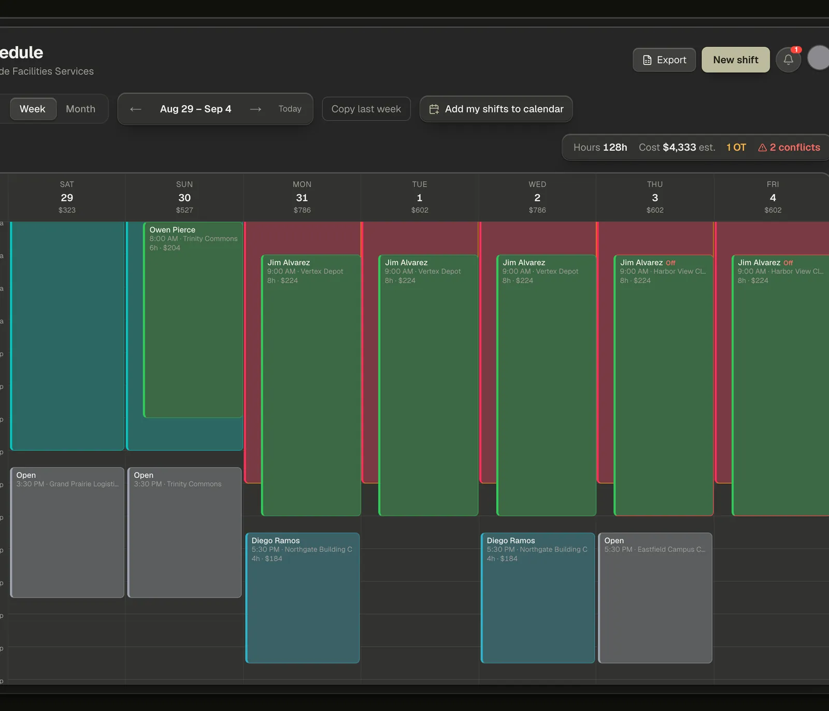Go to next week with right arrow

(255, 109)
